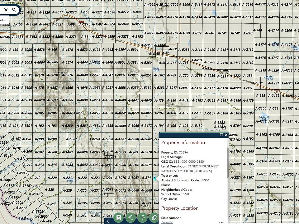
Task: Open the popup's three-dot more options menu
Action: 221,222
